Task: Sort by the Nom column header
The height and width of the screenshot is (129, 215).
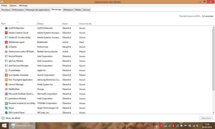Action: coord(18,24)
